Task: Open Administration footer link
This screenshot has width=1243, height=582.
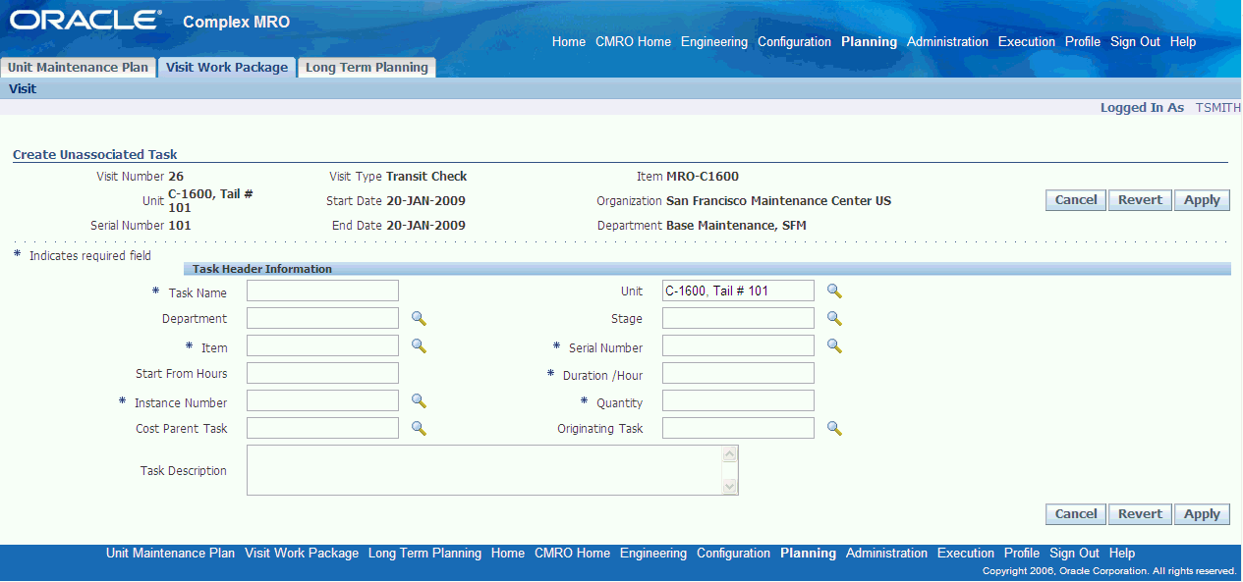Action: coord(886,554)
